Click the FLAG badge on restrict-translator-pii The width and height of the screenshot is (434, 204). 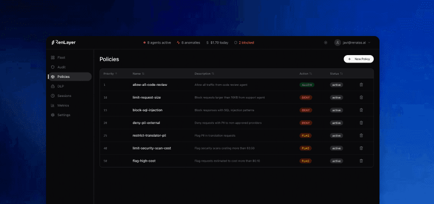tap(305, 136)
